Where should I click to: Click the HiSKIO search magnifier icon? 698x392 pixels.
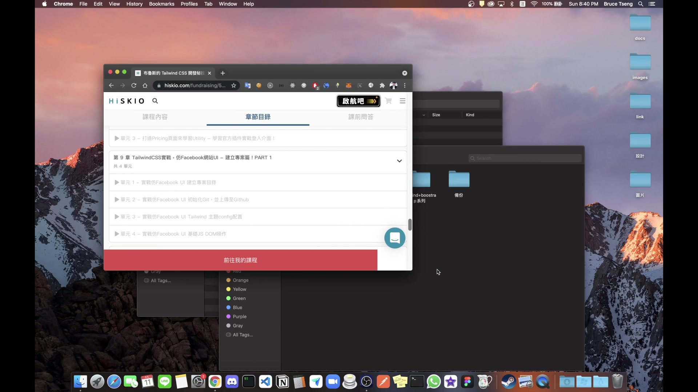pos(155,101)
